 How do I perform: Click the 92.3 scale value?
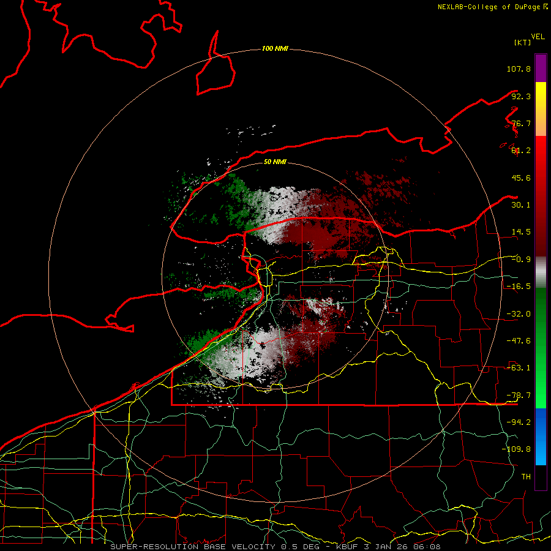point(521,96)
